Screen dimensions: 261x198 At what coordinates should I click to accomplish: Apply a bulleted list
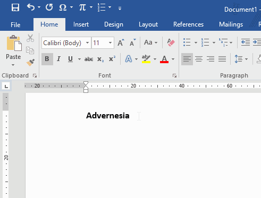pyautogui.click(x=187, y=42)
